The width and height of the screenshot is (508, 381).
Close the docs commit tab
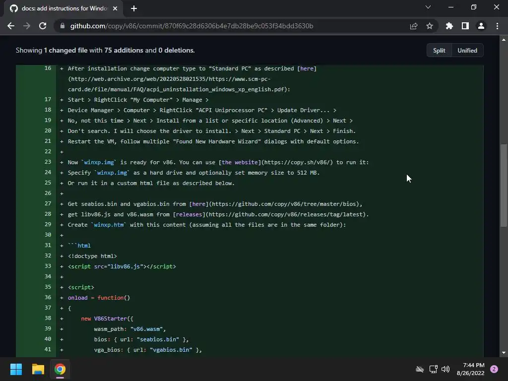click(x=115, y=8)
